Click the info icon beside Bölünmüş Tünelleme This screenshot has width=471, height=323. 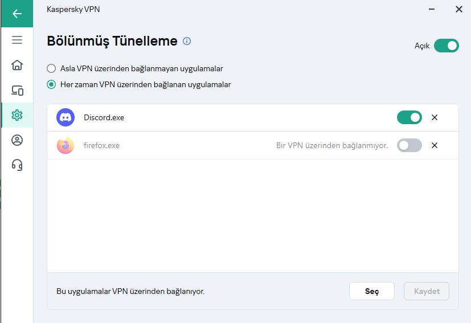click(187, 41)
